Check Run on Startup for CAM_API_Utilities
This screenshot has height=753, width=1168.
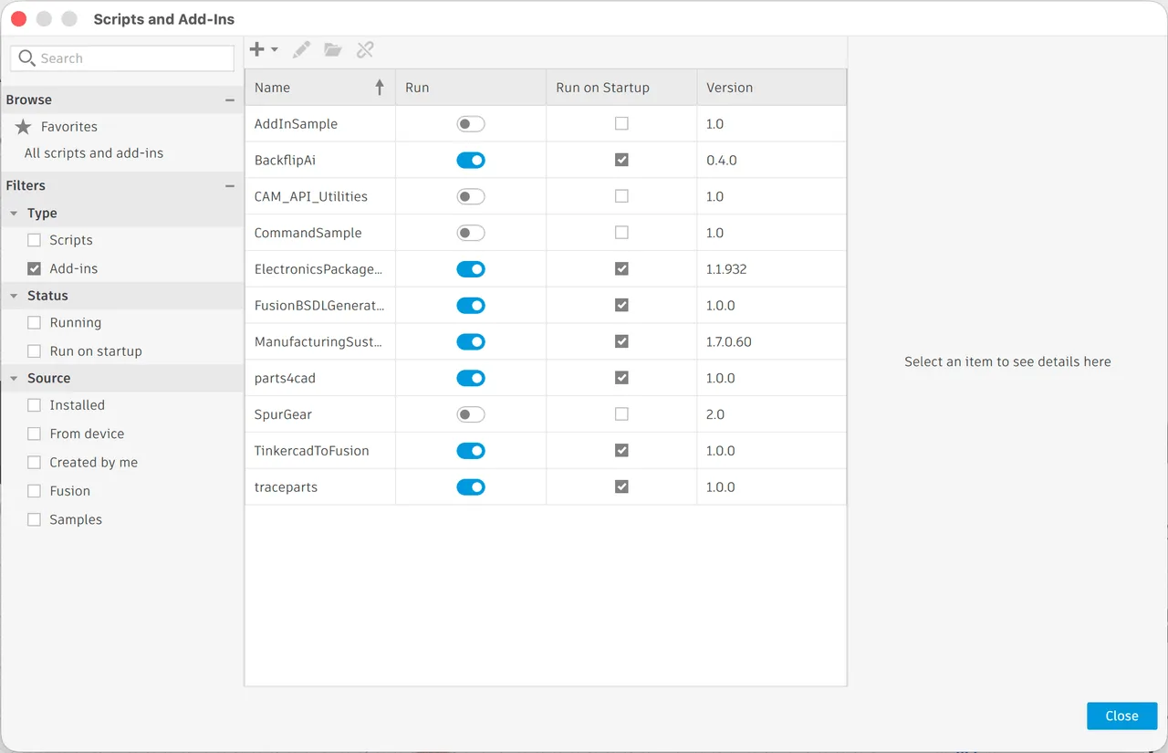point(621,196)
